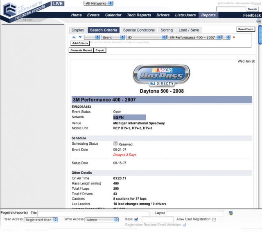
Task: Click the Export button
Action: click(100, 50)
